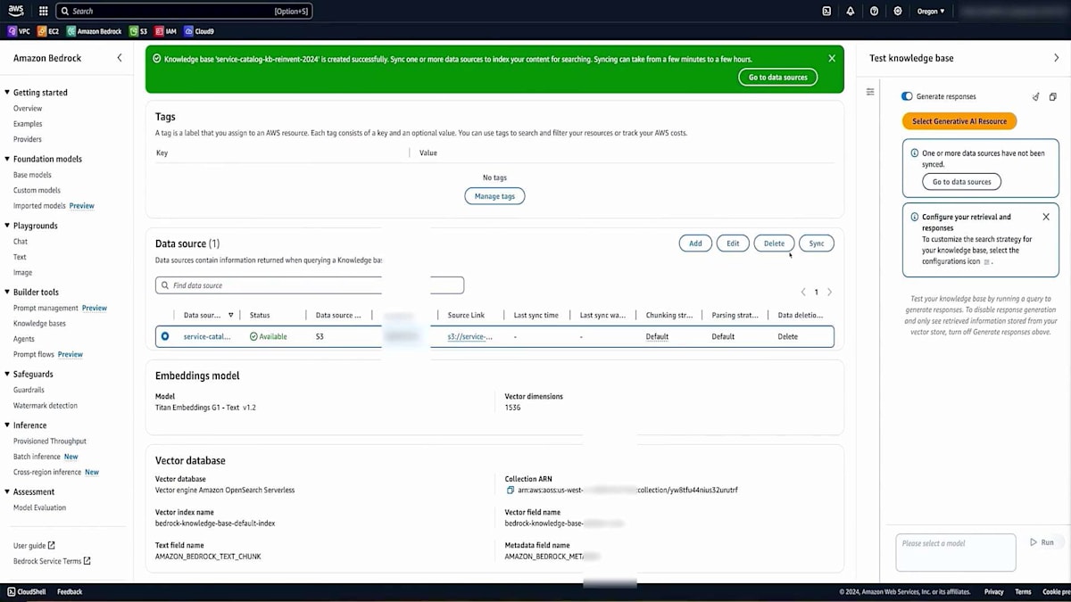The height and width of the screenshot is (602, 1071).
Task: Open the notifications bell
Action: click(x=850, y=12)
